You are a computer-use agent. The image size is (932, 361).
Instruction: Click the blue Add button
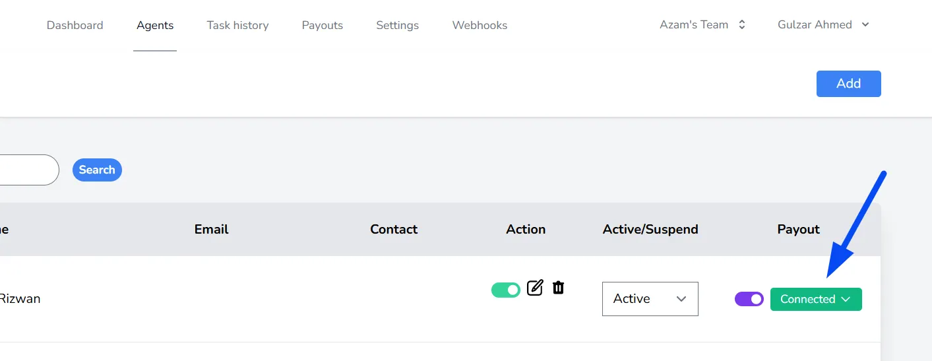[849, 84]
